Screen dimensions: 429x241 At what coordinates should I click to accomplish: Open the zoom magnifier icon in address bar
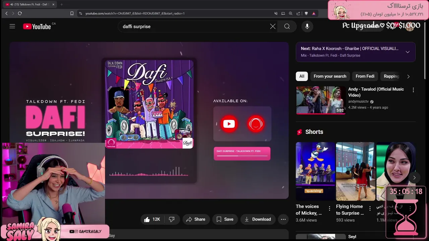(291, 13)
